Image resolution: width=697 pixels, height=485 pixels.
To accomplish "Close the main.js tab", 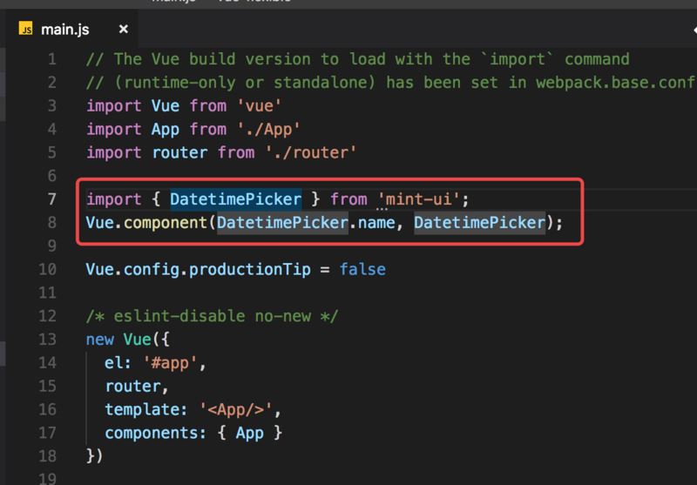I will point(124,30).
